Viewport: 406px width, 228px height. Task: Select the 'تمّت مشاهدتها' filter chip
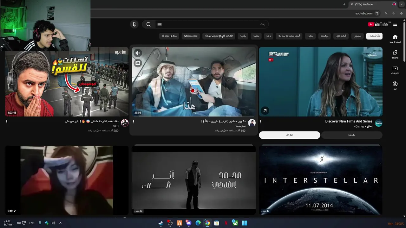tap(191, 36)
